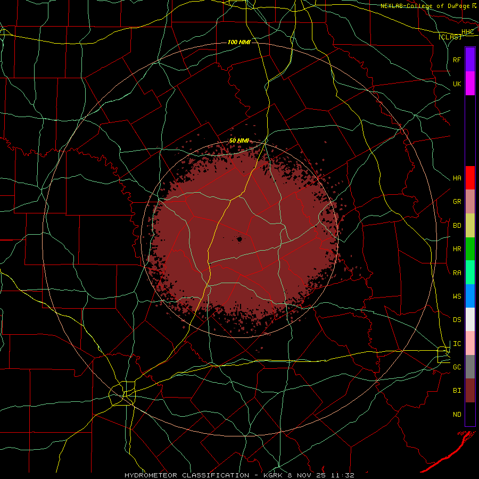Select the GR pink legend swatch
Screen dimensions: 479x479
[x=470, y=202]
